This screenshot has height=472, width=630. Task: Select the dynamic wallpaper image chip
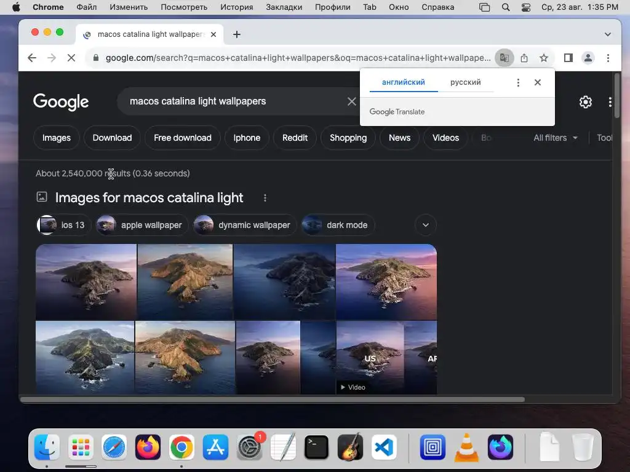tap(245, 225)
